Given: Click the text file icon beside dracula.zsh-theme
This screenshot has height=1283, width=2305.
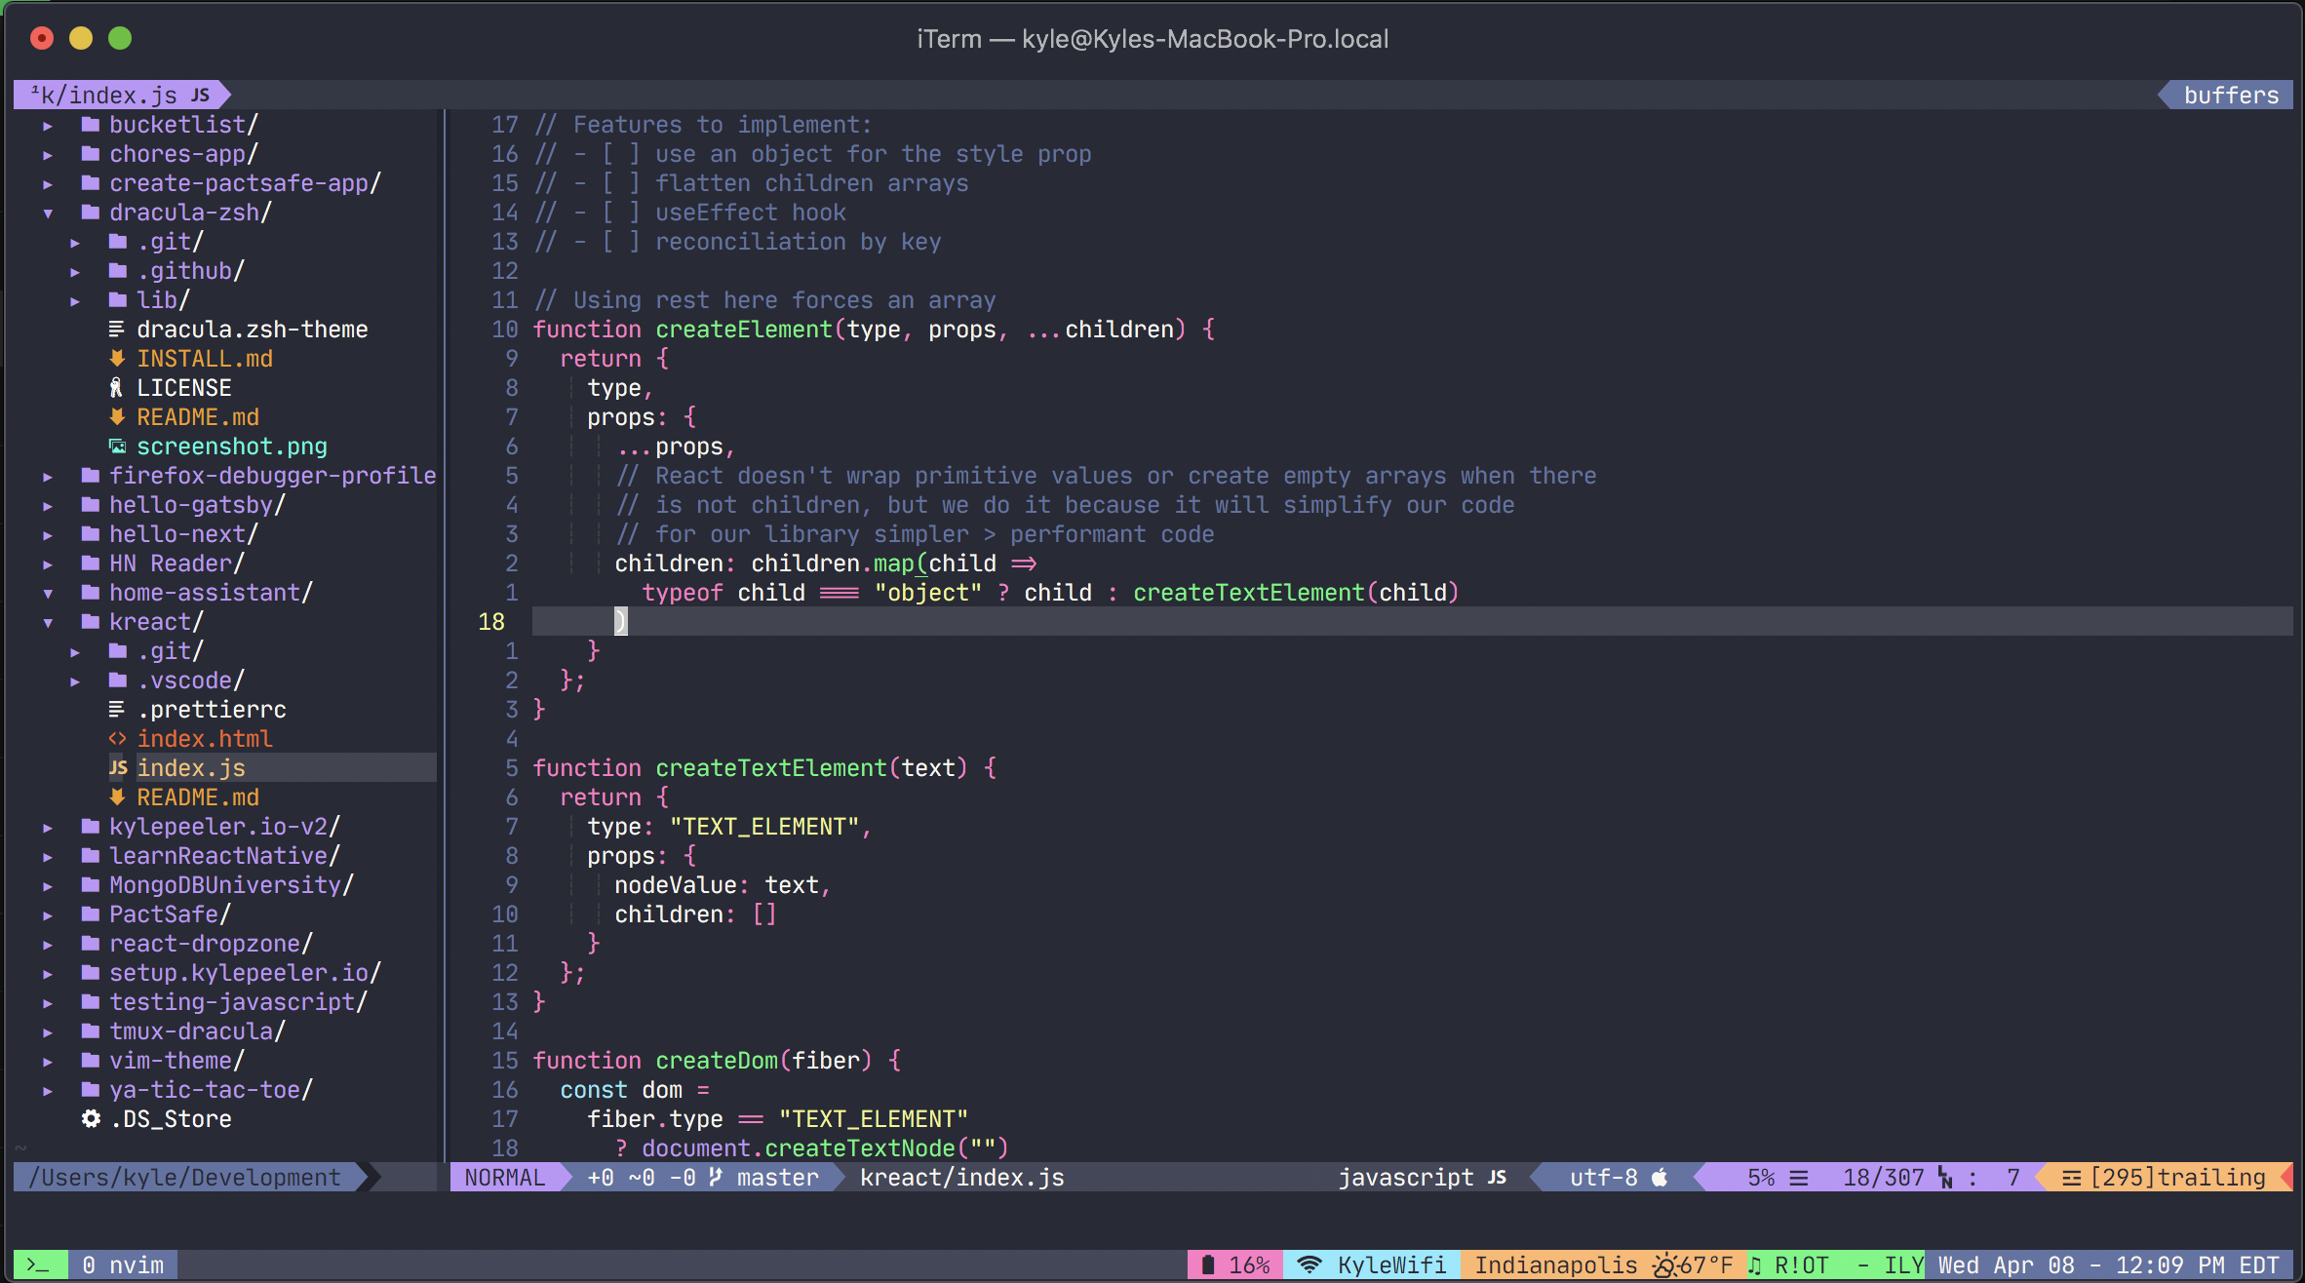Looking at the screenshot, I should point(116,330).
